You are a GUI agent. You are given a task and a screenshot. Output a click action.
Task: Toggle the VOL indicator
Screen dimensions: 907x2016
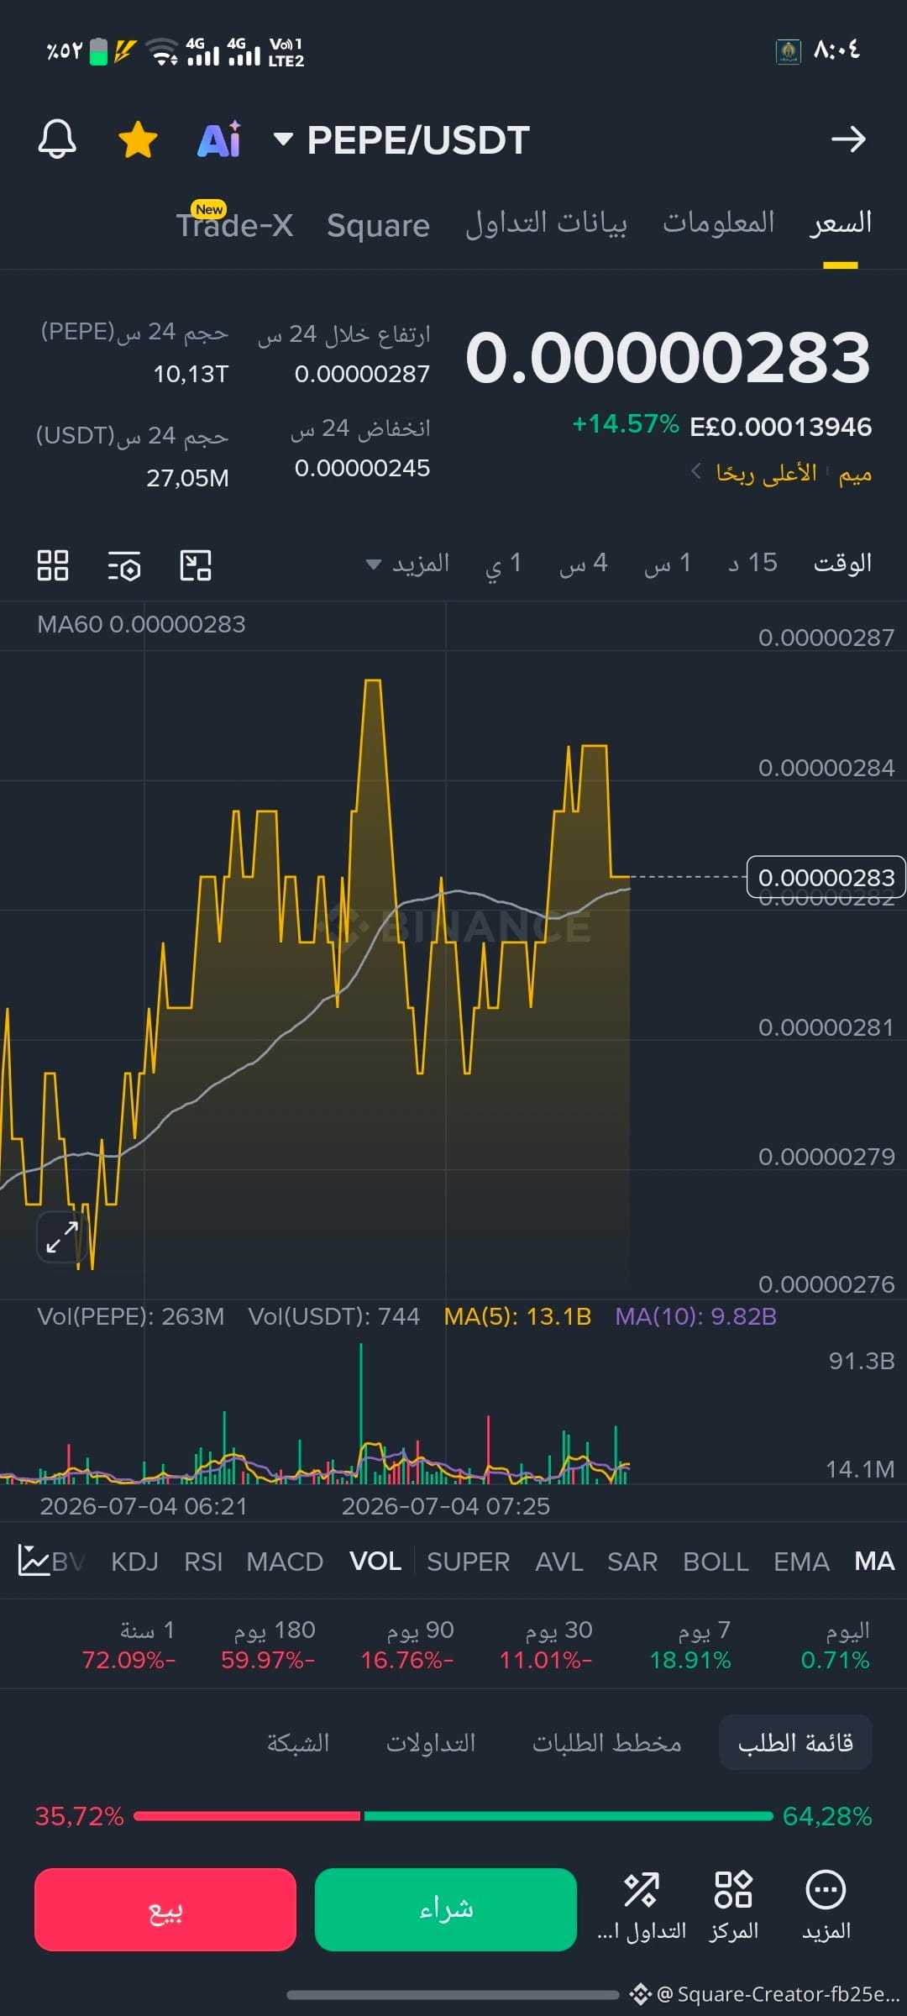click(x=375, y=1561)
